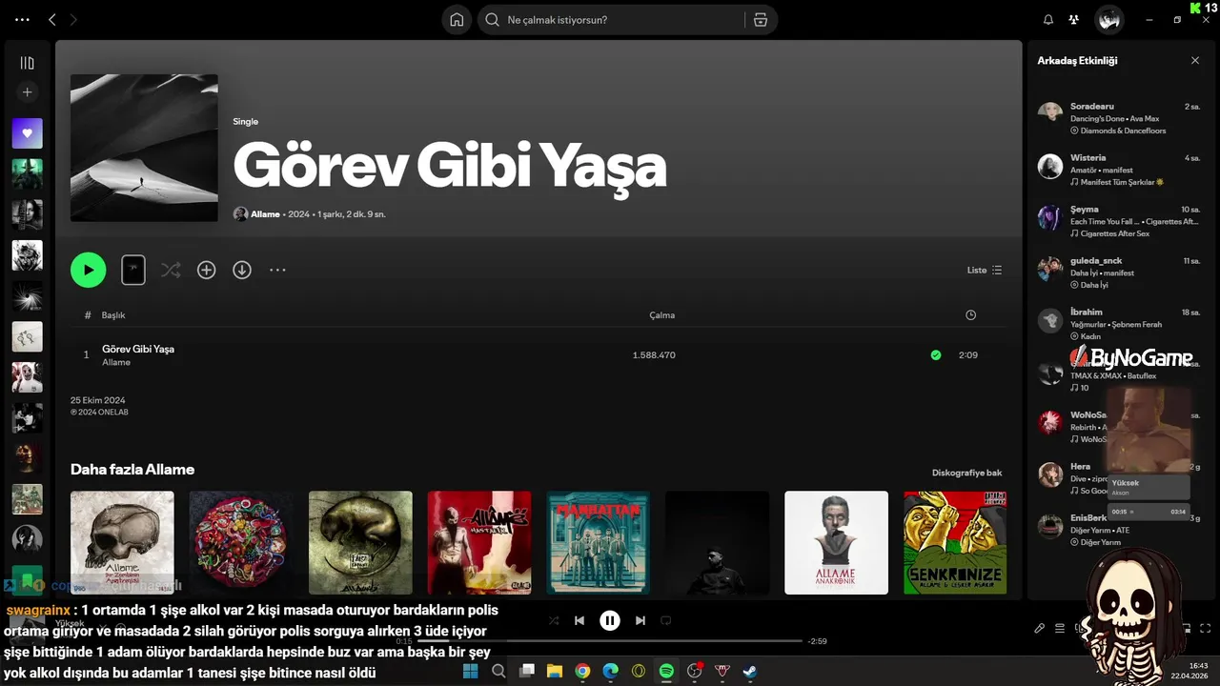Open the Daha fazla Allame heading
This screenshot has width=1220, height=686.
pos(132,469)
